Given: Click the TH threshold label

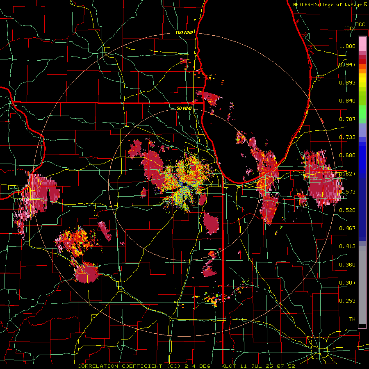Looking at the screenshot, I should point(352,319).
